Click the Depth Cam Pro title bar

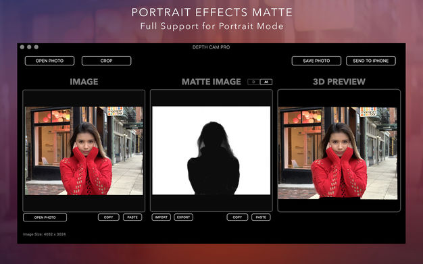tap(211, 47)
